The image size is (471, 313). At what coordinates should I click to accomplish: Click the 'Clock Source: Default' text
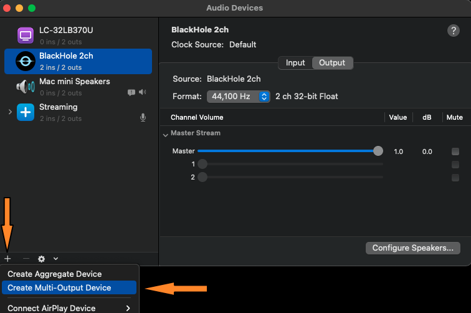tap(214, 44)
